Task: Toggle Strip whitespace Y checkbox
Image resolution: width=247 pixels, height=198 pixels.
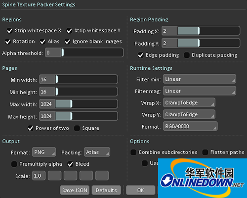Action: point(69,31)
